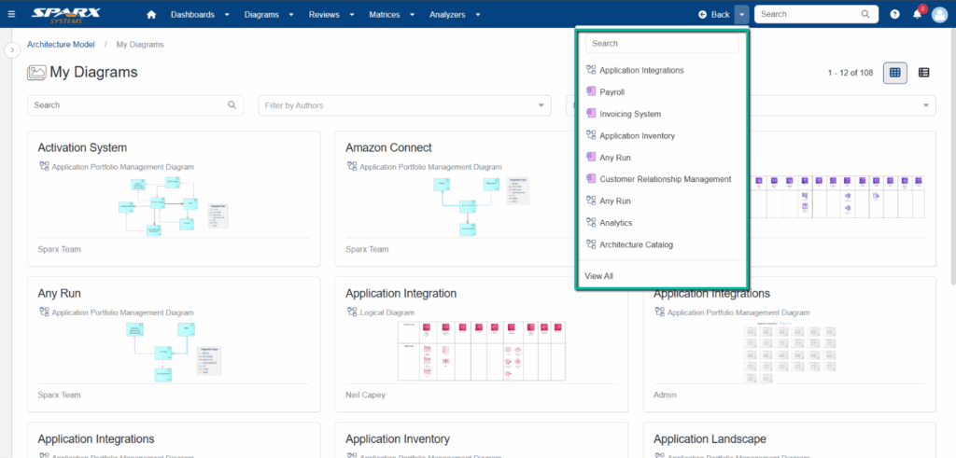The height and width of the screenshot is (458, 956).
Task: Click the element icon beside Payroll
Action: [x=590, y=91]
